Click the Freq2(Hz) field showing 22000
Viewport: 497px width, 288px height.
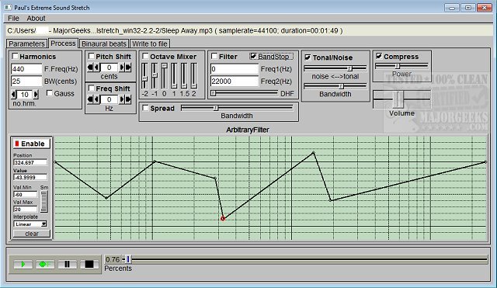pyautogui.click(x=235, y=81)
